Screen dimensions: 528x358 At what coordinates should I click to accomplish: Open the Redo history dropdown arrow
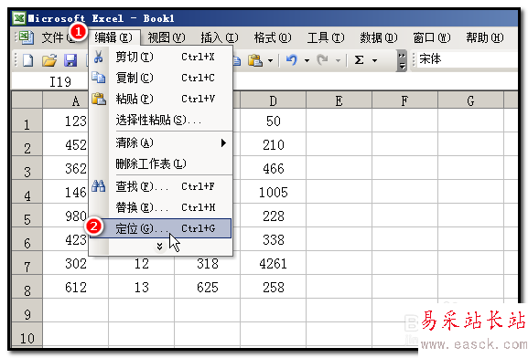[338, 61]
